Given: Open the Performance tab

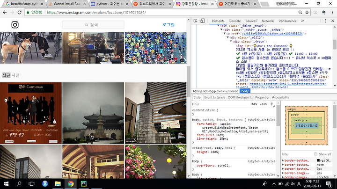Looking at the screenshot, I should point(287,21).
